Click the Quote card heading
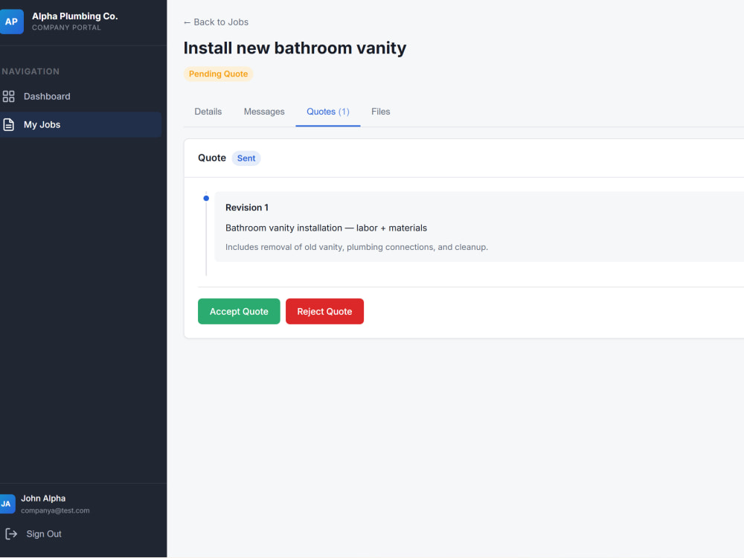744x558 pixels. point(211,158)
